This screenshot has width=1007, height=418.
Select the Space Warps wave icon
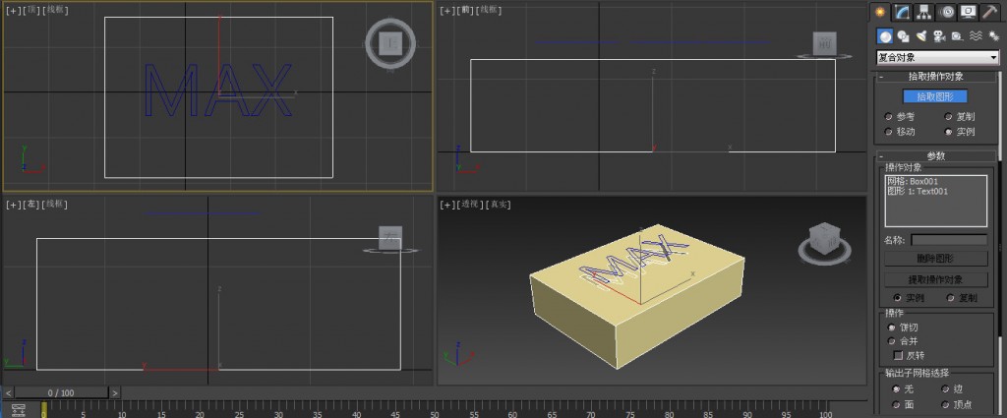click(x=976, y=36)
